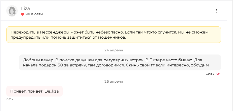Click the received message 'Привет, привет! De_liza'
Screen dimensions: 233x111
click(x=35, y=91)
